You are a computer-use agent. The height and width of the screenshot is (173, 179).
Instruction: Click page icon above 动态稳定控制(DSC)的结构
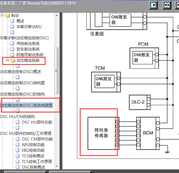[18, 88]
